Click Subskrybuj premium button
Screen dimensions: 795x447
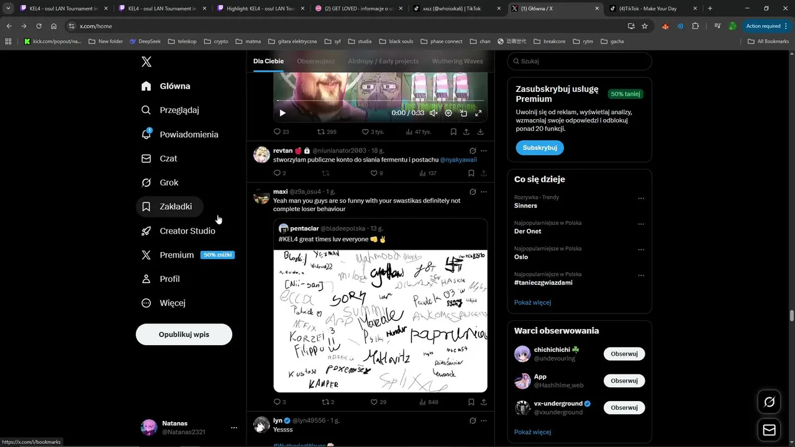click(540, 148)
